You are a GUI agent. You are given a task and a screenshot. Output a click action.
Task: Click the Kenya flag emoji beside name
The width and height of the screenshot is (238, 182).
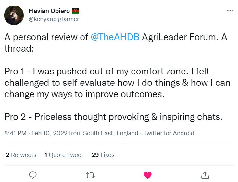point(75,11)
